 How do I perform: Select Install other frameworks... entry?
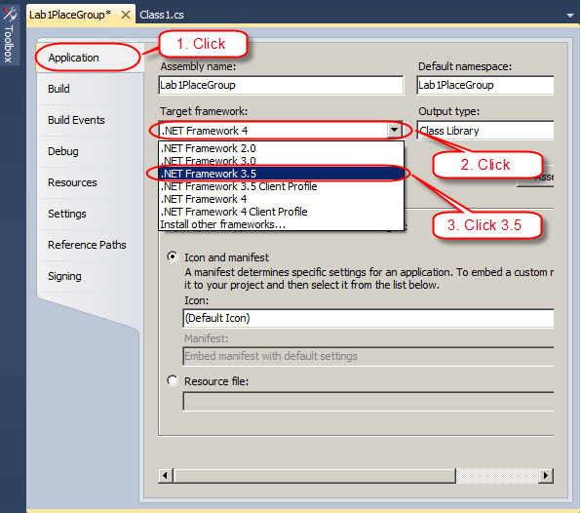point(281,224)
